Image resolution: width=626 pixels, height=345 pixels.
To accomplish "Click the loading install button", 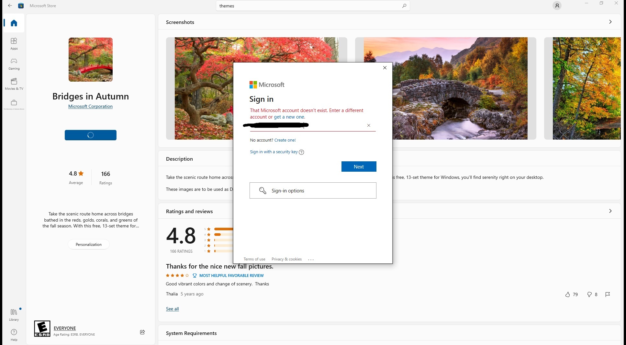I will coord(91,135).
